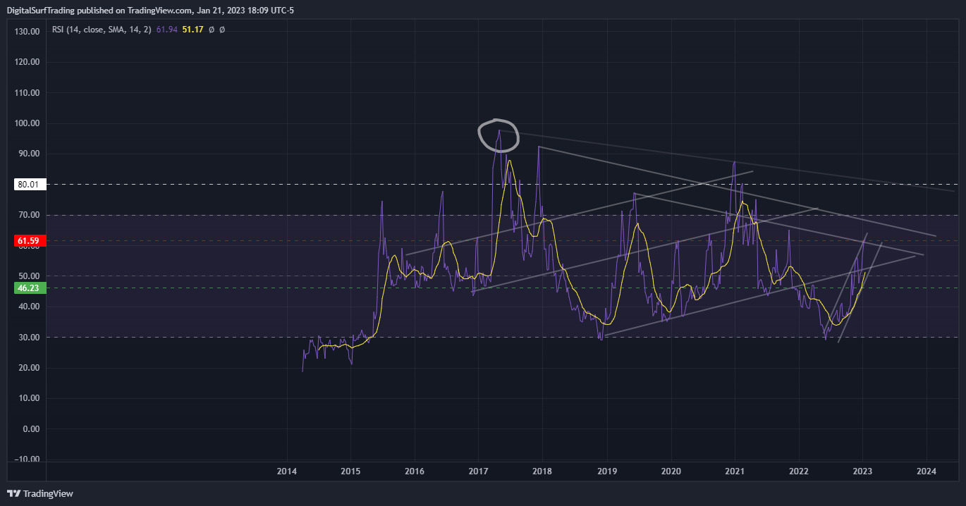Click the 2018 year label
Image resolution: width=966 pixels, height=506 pixels.
[542, 471]
